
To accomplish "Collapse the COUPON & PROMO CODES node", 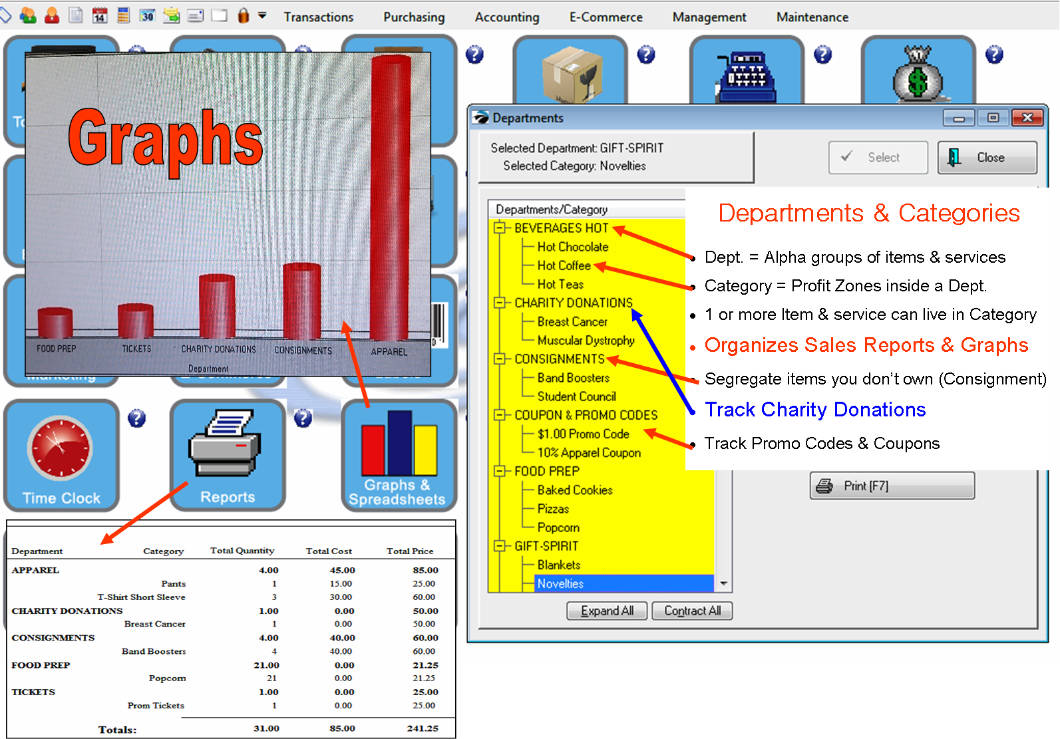I will (499, 415).
